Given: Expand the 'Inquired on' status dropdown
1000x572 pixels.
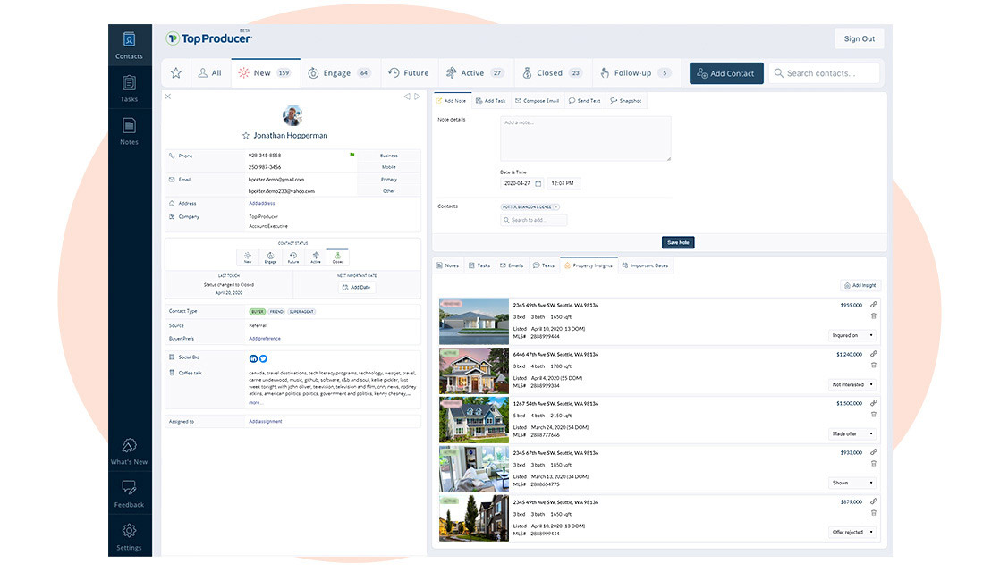Looking at the screenshot, I should (x=852, y=335).
